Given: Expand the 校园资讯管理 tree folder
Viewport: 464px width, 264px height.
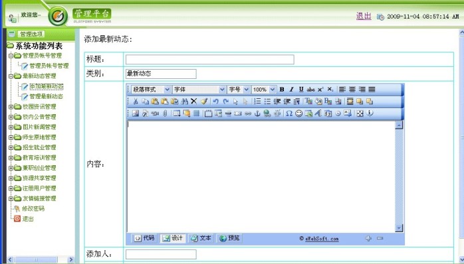Looking at the screenshot, I should (x=11, y=107).
